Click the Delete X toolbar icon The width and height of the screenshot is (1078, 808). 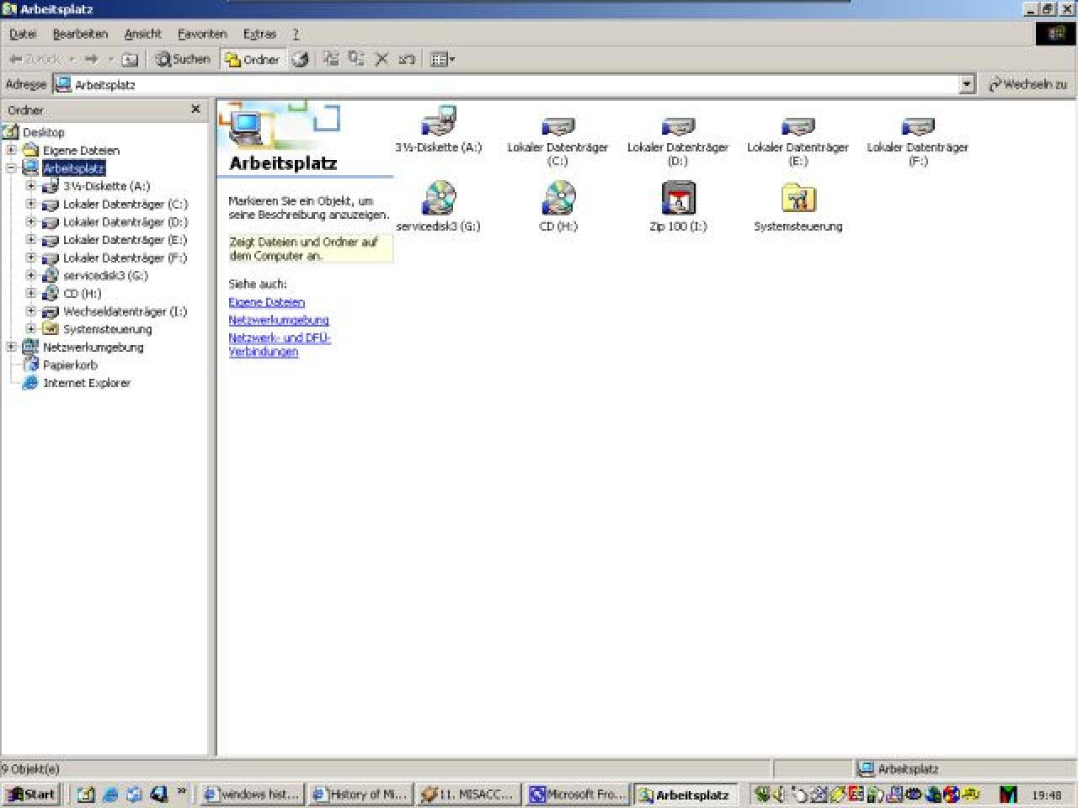[382, 59]
